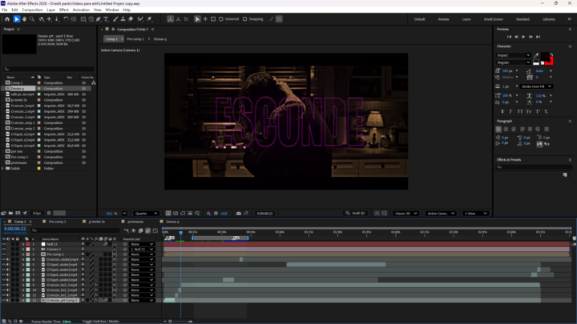Switch to Pre-comp 1 timeline tab
Screen dimensions: 577x324
(57, 222)
